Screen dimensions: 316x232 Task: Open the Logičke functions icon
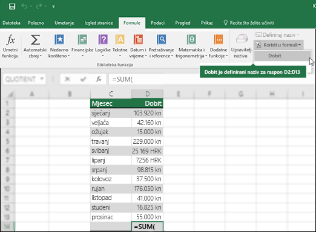click(103, 39)
